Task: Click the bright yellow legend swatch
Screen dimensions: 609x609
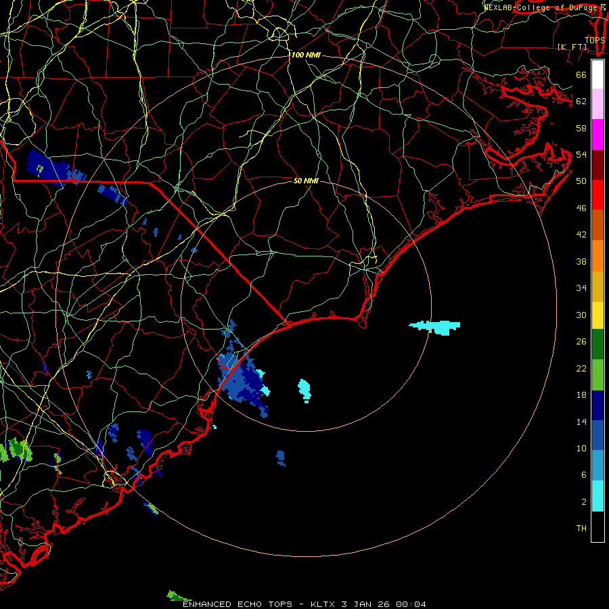Action: pyautogui.click(x=597, y=315)
